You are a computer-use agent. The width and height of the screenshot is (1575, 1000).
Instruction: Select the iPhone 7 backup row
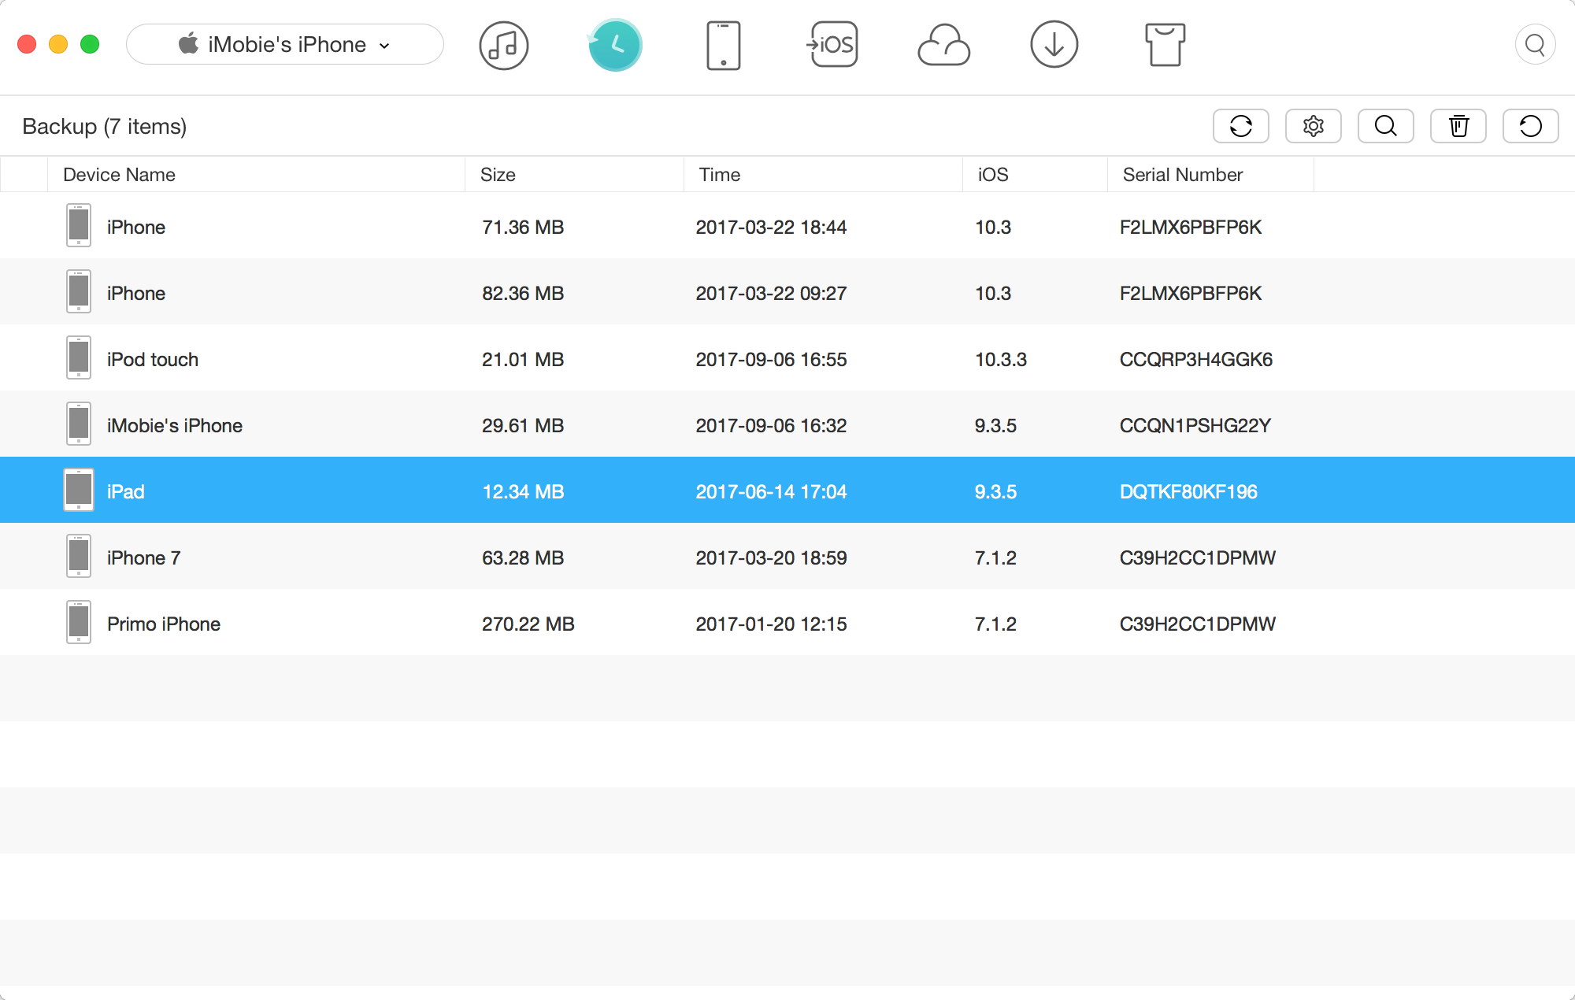click(x=787, y=557)
